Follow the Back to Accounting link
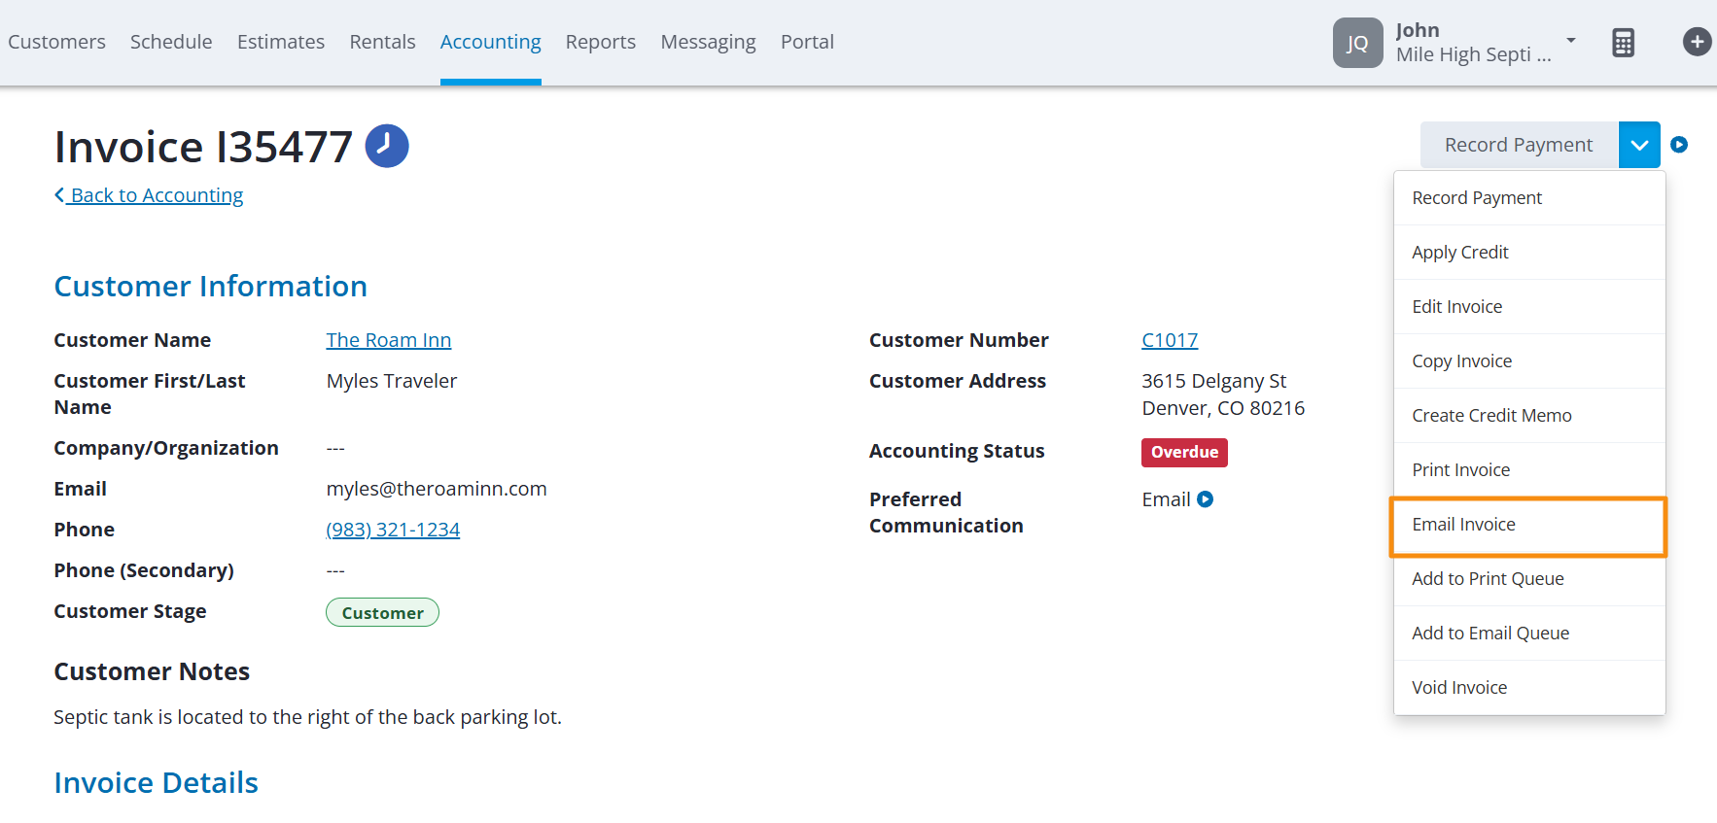Screen dimensions: 1717x823 (x=149, y=195)
